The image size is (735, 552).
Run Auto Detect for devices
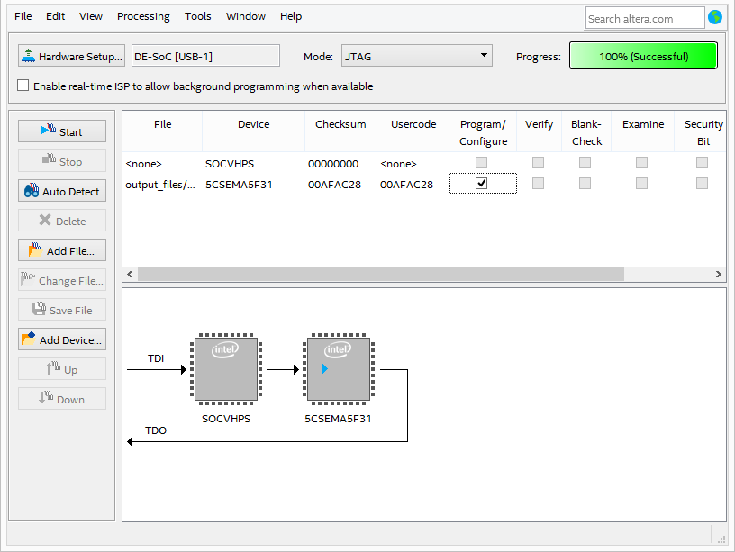coord(62,191)
